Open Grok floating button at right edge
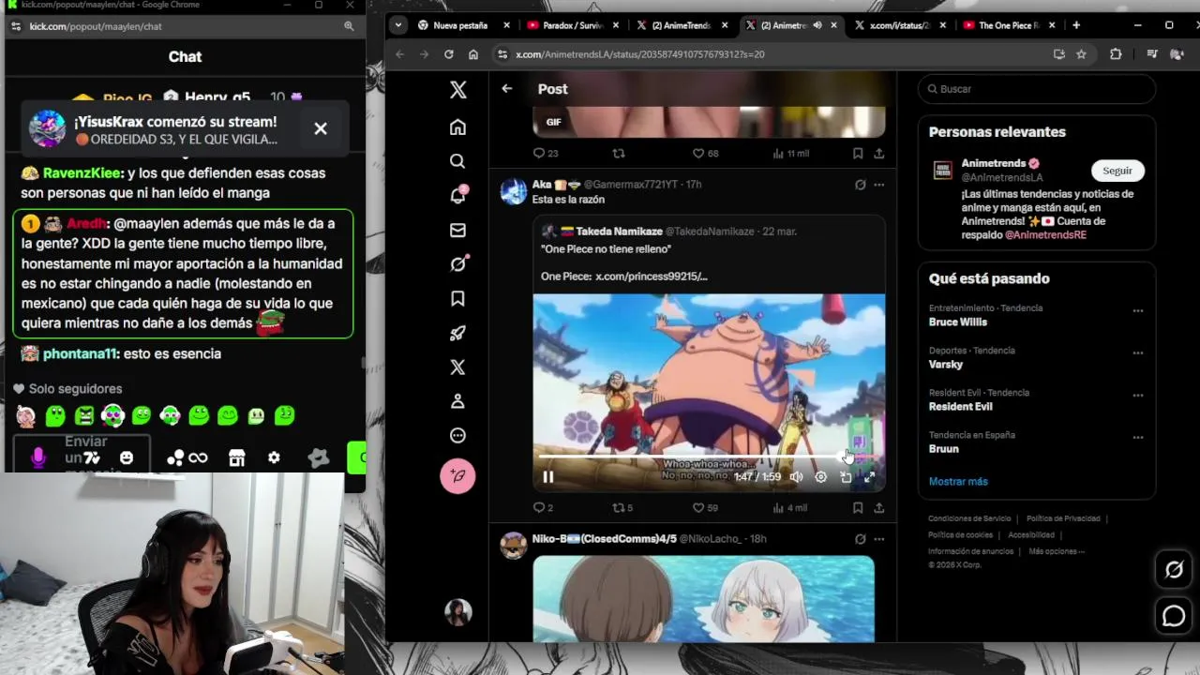This screenshot has height=675, width=1200. point(1174,569)
